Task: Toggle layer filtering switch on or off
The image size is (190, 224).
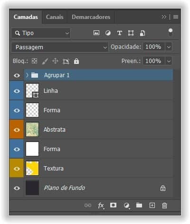Action: (171, 32)
